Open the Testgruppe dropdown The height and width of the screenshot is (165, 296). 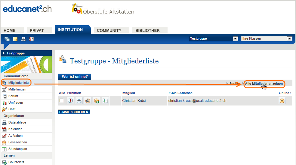coord(235,38)
